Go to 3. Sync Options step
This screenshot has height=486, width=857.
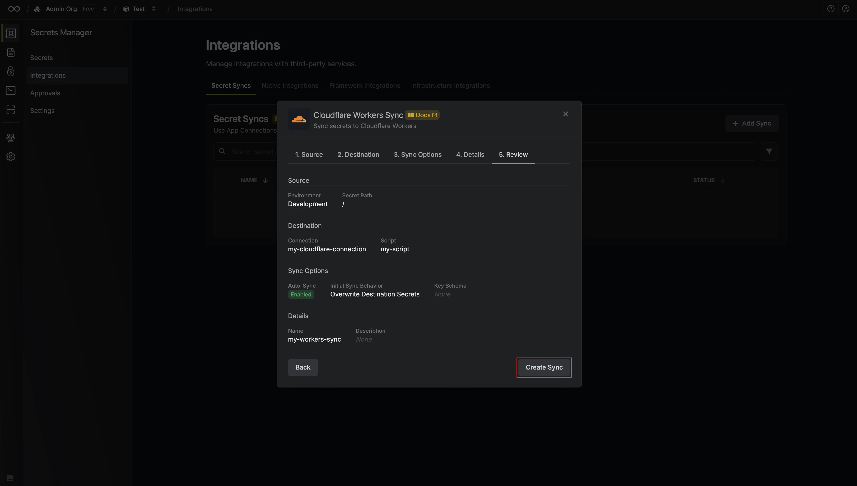click(417, 155)
